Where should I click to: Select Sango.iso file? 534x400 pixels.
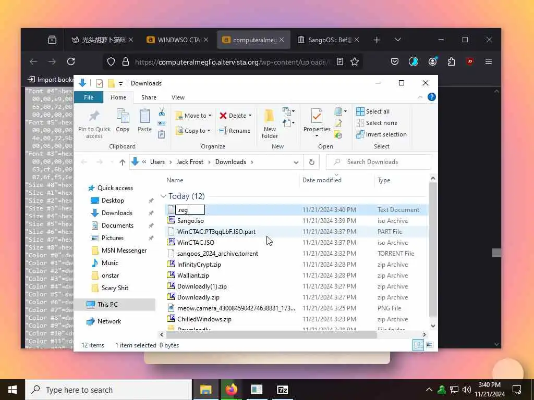190,221
